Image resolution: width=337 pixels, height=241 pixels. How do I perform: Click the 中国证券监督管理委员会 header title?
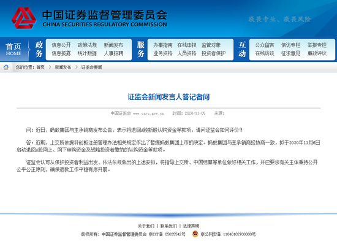tap(105, 15)
